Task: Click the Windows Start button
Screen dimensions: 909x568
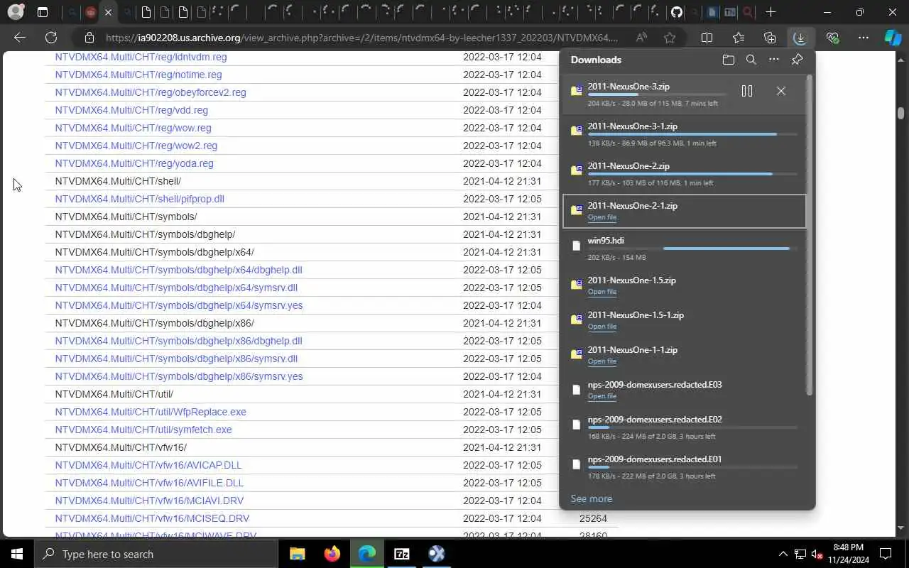Action: pyautogui.click(x=17, y=554)
